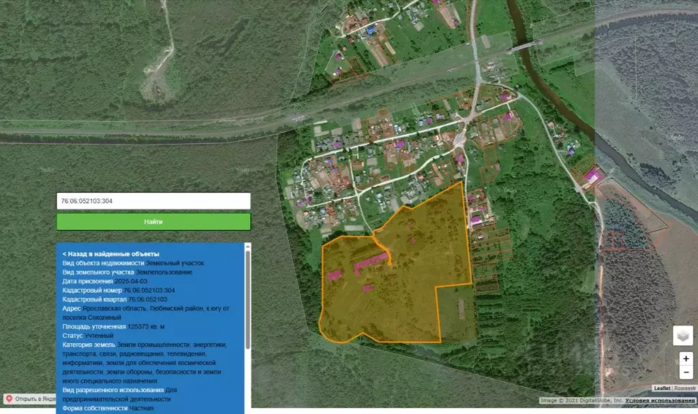698x414 pixels.
Task: Click the Адрес field label
Action: pyautogui.click(x=72, y=308)
